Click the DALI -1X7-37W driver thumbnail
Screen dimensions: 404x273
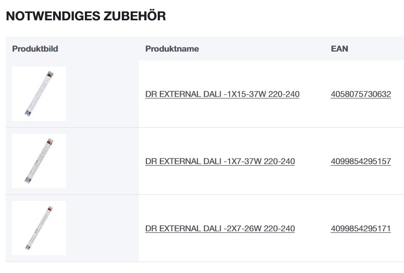(x=39, y=161)
